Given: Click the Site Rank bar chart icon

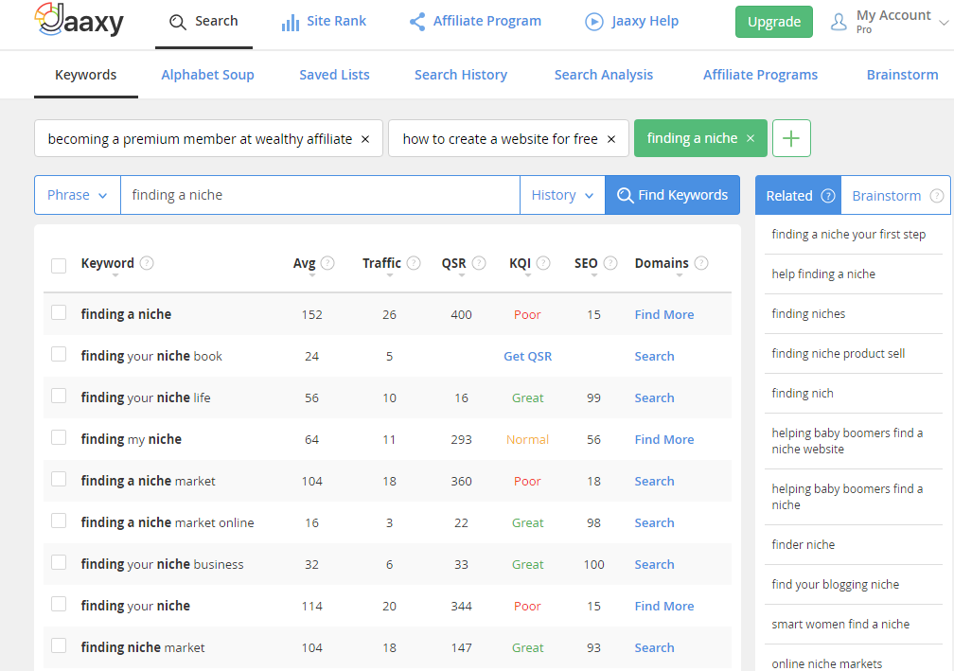Looking at the screenshot, I should coord(291,23).
